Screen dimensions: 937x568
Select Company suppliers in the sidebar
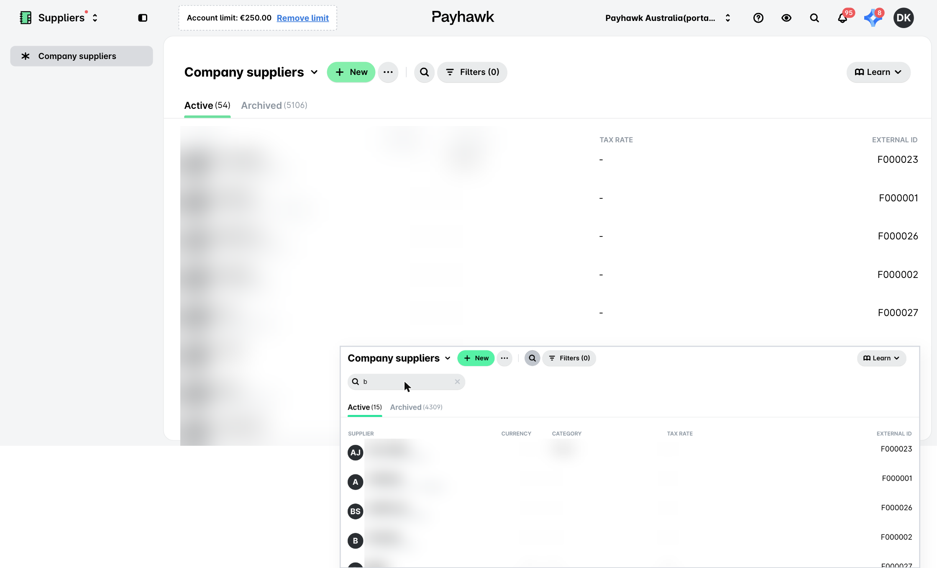tap(82, 56)
